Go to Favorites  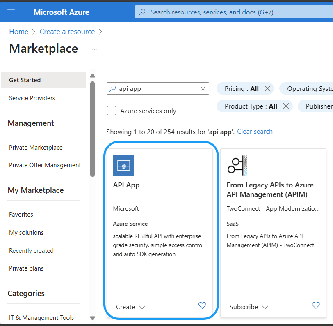pyautogui.click(x=21, y=215)
